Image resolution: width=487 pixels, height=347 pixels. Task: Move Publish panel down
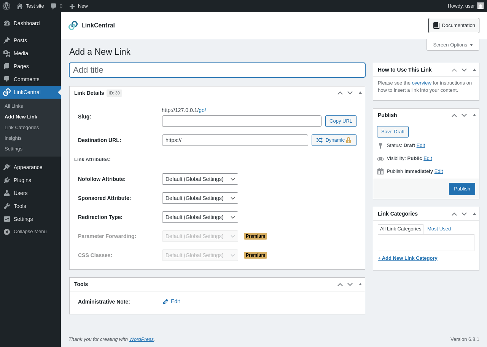pyautogui.click(x=464, y=115)
